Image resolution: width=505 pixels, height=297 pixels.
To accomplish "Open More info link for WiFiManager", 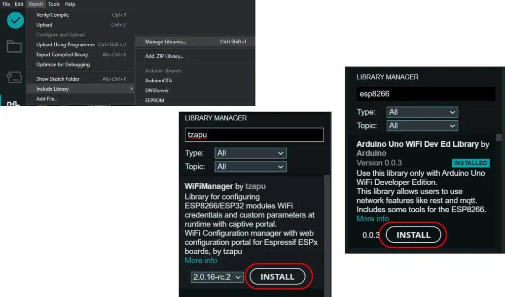I will pos(201,260).
